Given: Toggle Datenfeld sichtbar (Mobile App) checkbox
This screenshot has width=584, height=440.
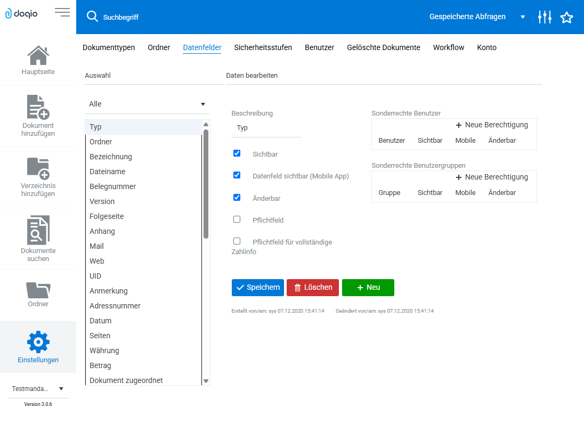Looking at the screenshot, I should click(x=237, y=175).
